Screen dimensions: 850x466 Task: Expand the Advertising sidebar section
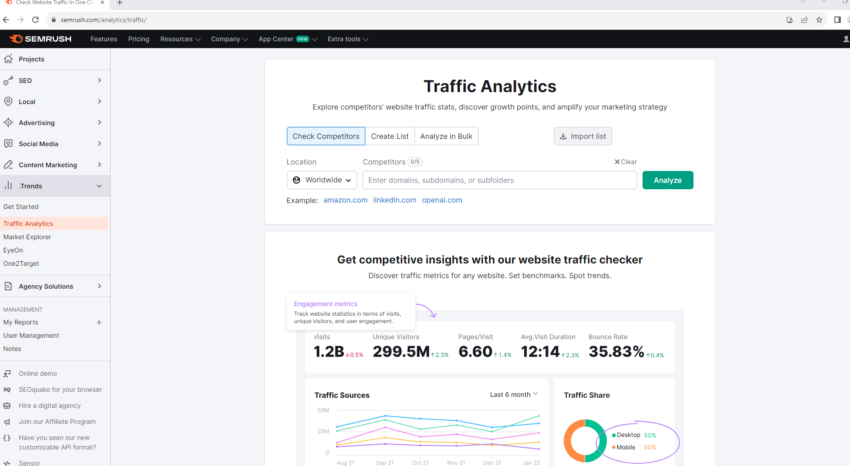pyautogui.click(x=100, y=122)
